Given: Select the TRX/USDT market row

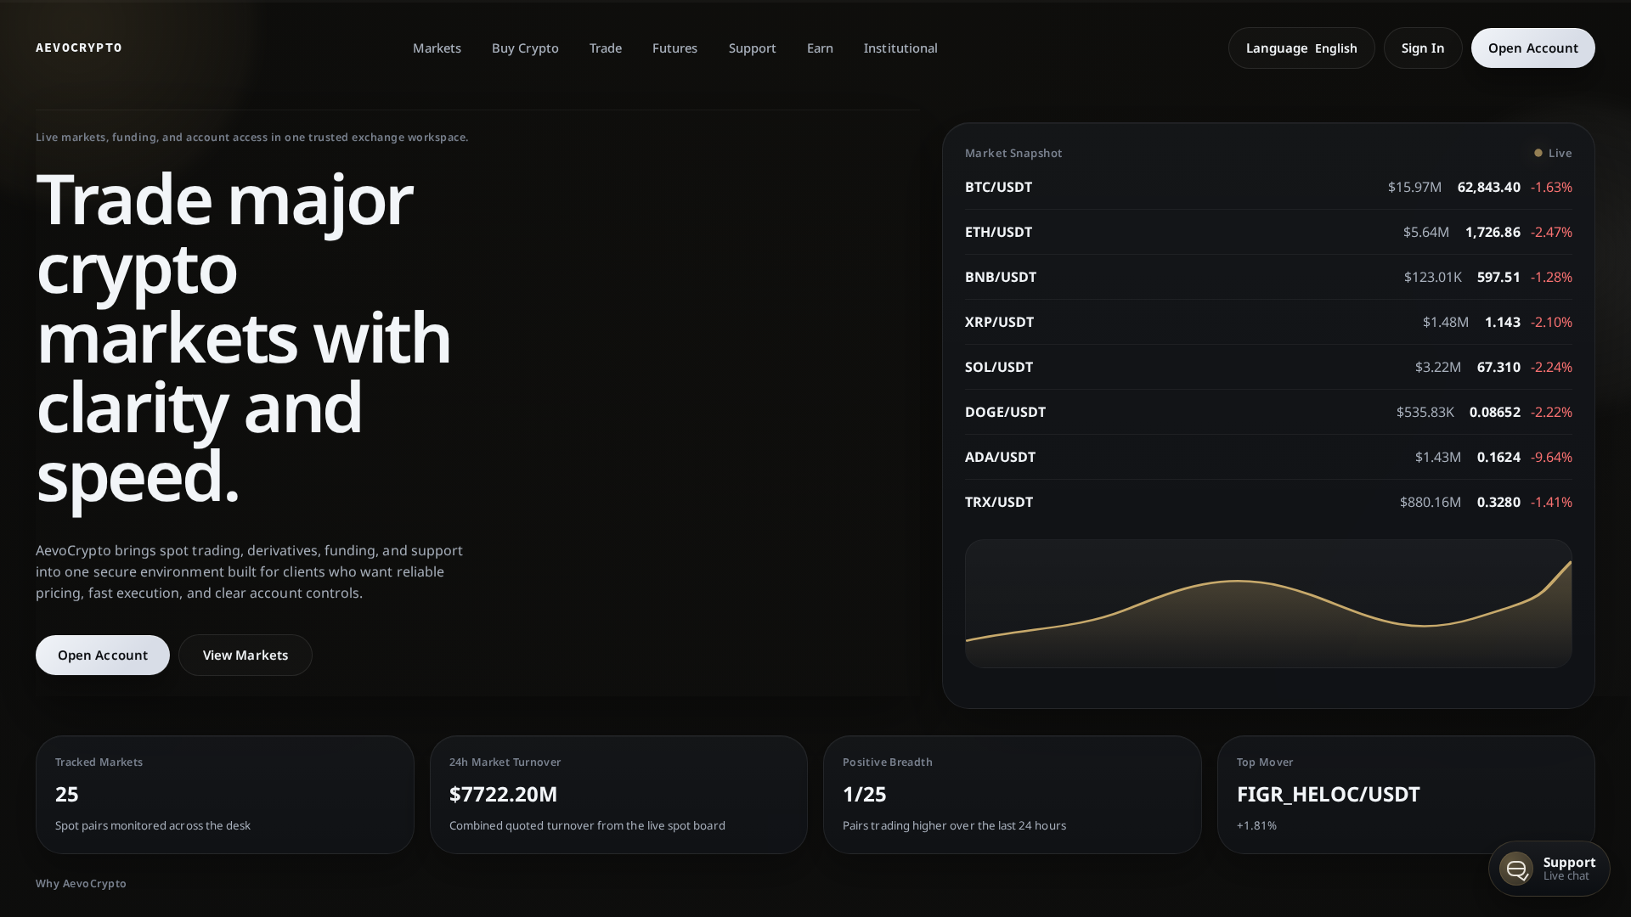Looking at the screenshot, I should click(1268, 502).
